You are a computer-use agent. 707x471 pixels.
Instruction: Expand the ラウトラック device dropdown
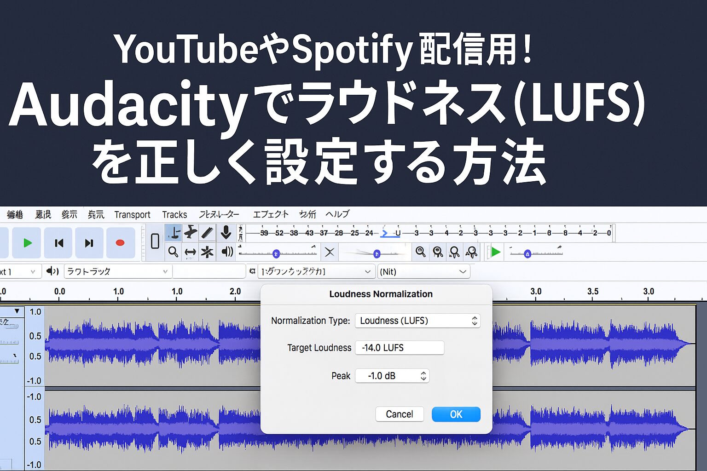[118, 271]
